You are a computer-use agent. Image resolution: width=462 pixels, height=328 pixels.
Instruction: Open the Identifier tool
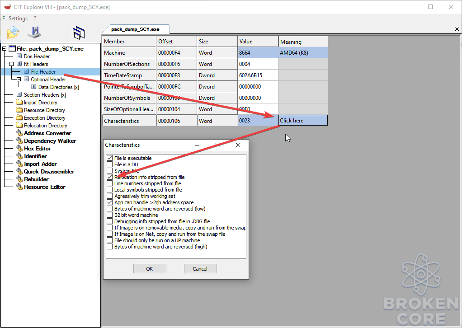[x=35, y=156]
